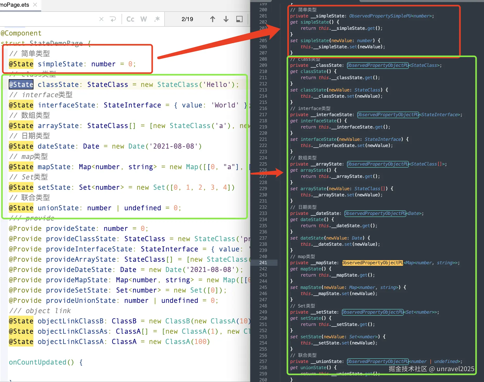Click 'set simpleState(newValue: number)' line
Viewport: 484px width, 382px height.
pos(335,41)
